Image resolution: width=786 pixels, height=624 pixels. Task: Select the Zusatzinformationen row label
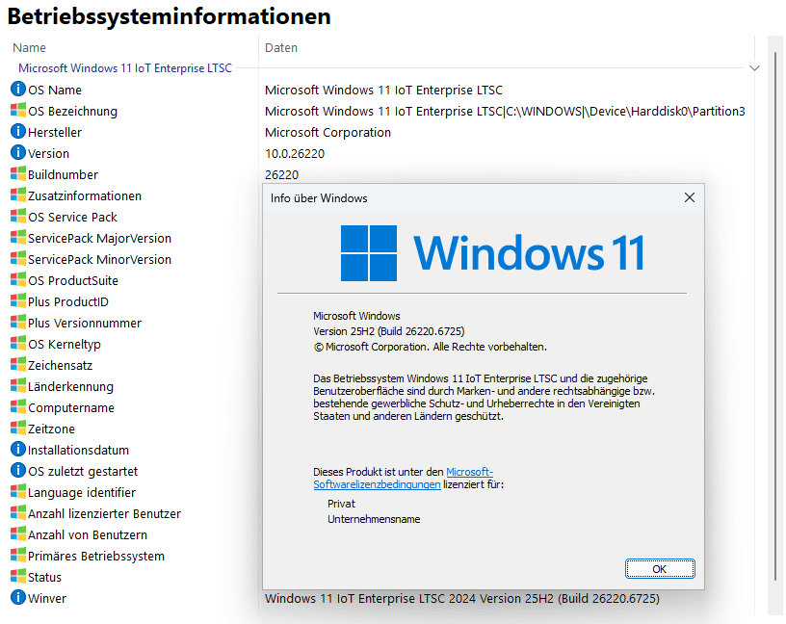coord(85,196)
